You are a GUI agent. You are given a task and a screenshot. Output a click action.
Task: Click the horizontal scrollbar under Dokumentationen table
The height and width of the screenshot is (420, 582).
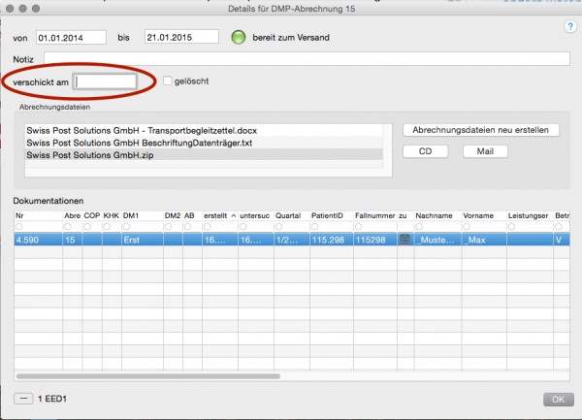click(x=148, y=376)
